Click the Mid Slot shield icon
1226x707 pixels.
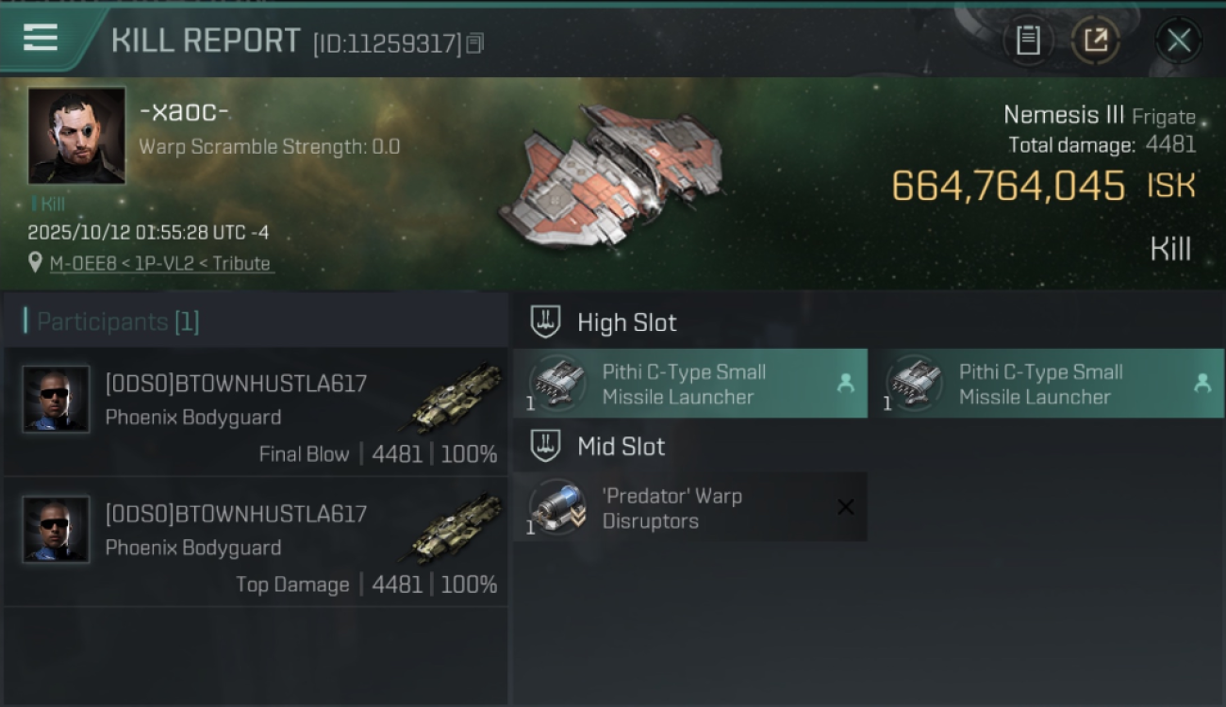pyautogui.click(x=545, y=446)
